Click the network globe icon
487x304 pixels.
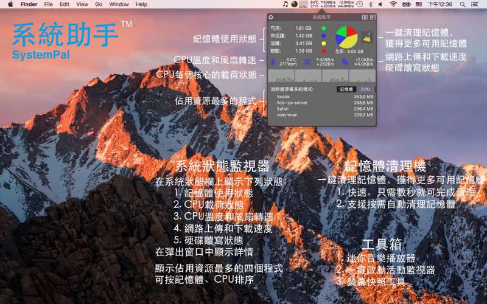point(307,62)
